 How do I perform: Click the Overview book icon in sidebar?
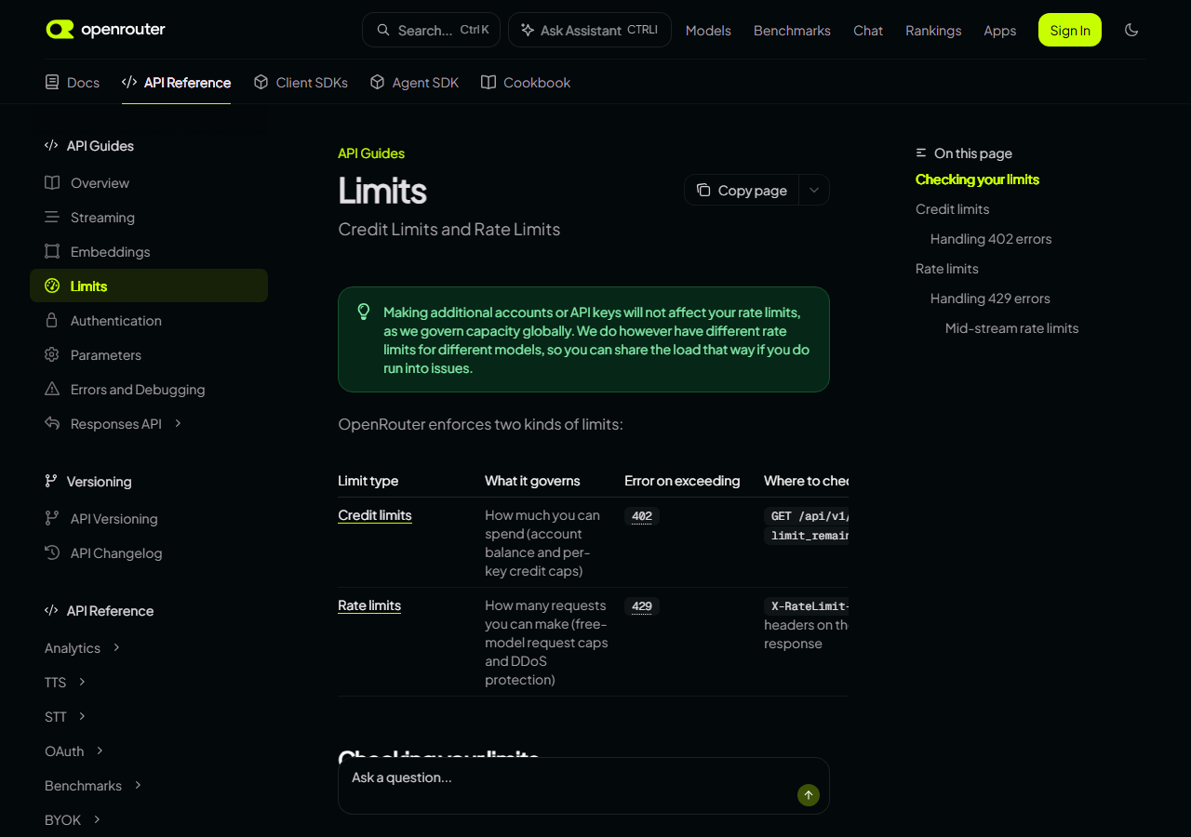point(52,183)
